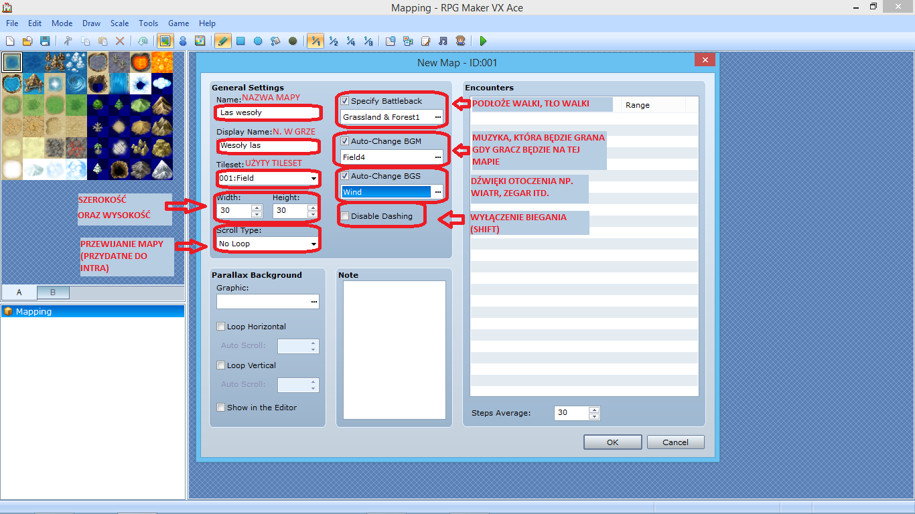Set map zoom to 1/4 scale
The height and width of the screenshot is (514, 915).
[351, 41]
